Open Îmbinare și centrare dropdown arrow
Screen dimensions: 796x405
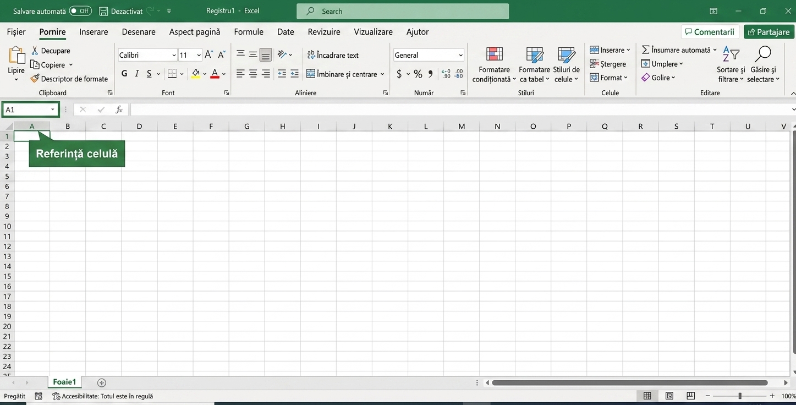tap(382, 74)
